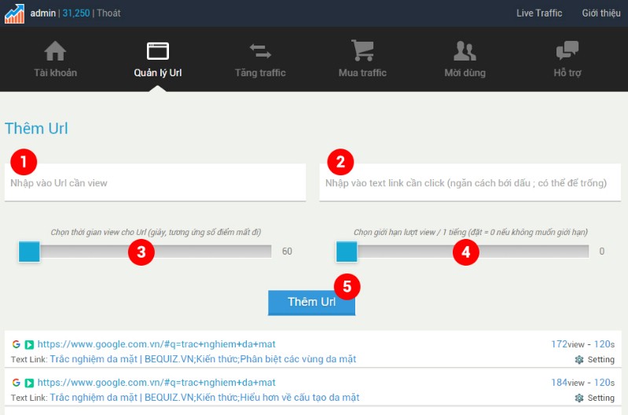Image resolution: width=628 pixels, height=415 pixels.
Task: Click the Setting label in 184view row
Action: coord(600,398)
